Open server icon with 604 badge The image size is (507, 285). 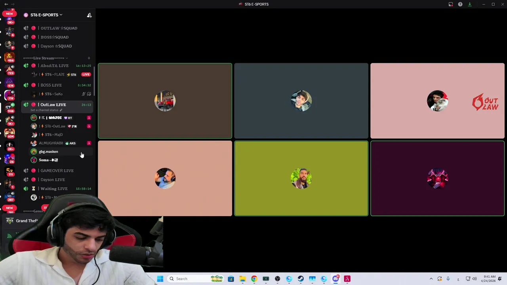(10, 133)
